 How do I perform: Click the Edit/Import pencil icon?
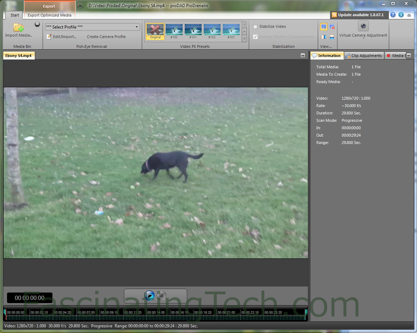tap(49, 37)
